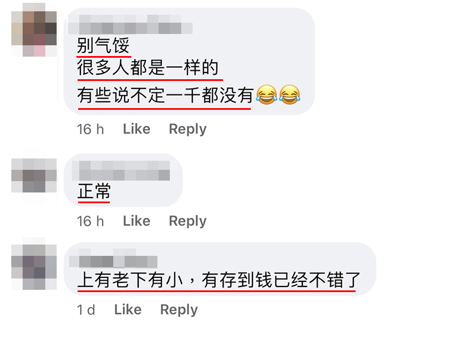This screenshot has height=347, width=453.
Task: Open third commenter's blurred avatar
Action: coord(34,267)
